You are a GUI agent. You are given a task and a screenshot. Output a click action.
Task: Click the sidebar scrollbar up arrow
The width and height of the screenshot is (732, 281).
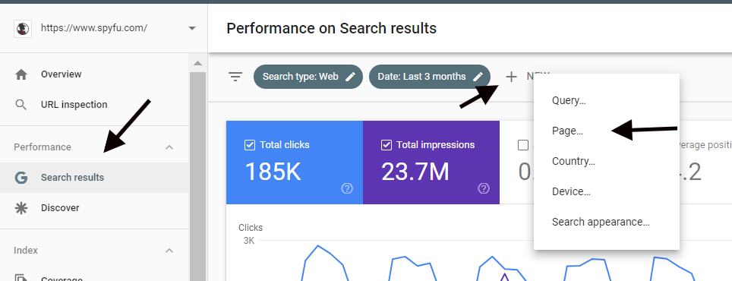197,64
